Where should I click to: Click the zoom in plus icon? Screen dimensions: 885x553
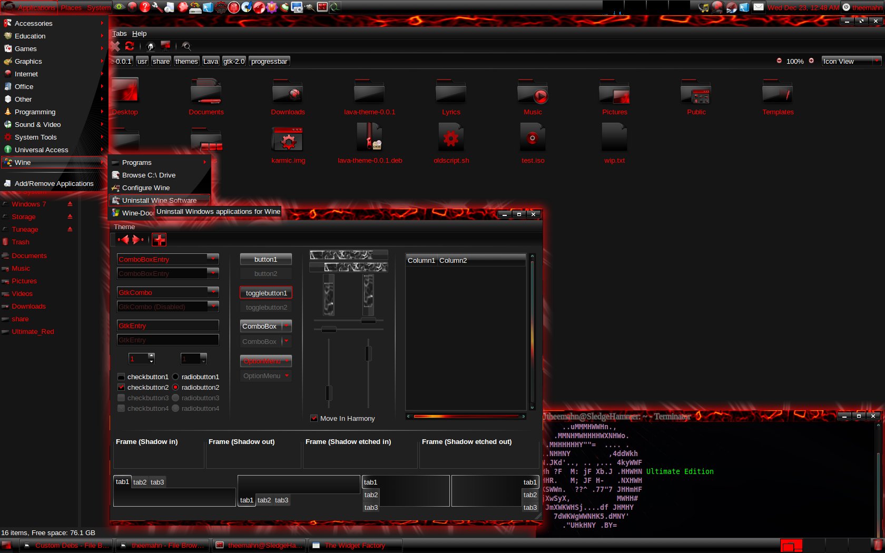coord(811,61)
